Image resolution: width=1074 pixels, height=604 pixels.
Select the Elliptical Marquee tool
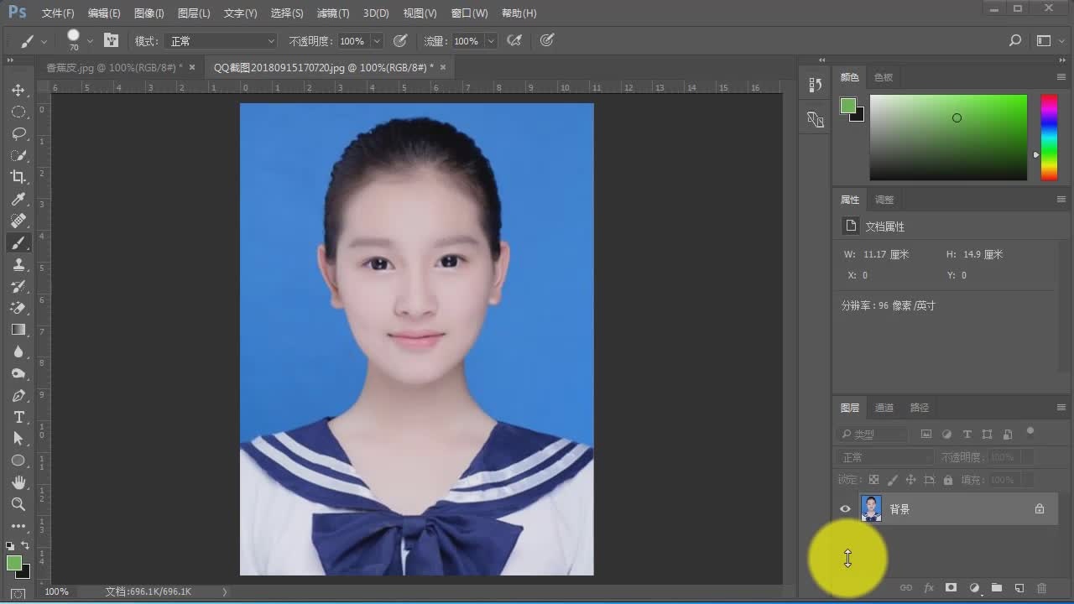click(x=18, y=112)
